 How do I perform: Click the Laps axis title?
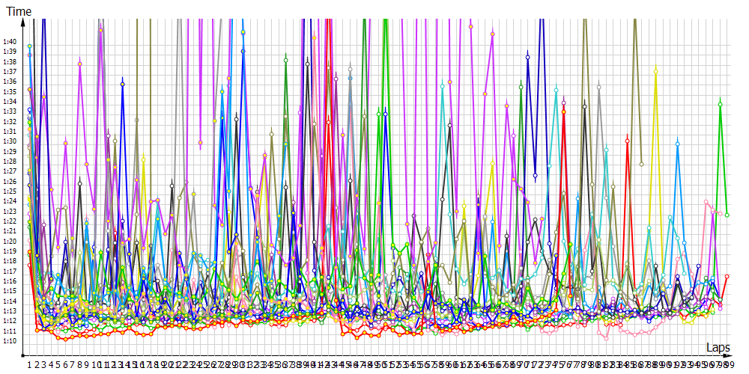point(718,347)
